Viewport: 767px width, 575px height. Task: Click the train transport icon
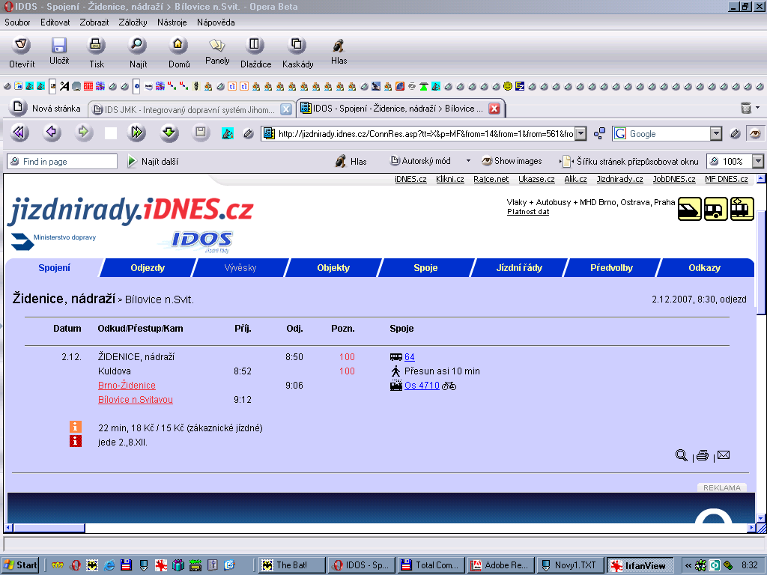pyautogui.click(x=690, y=209)
